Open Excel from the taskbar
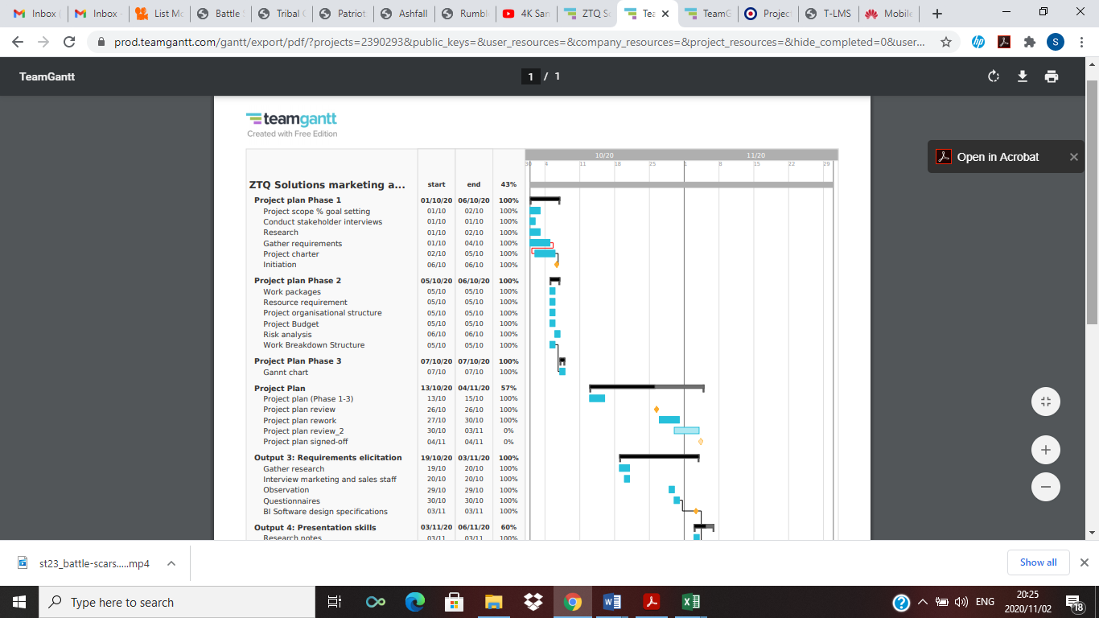Image resolution: width=1099 pixels, height=618 pixels. coord(689,601)
